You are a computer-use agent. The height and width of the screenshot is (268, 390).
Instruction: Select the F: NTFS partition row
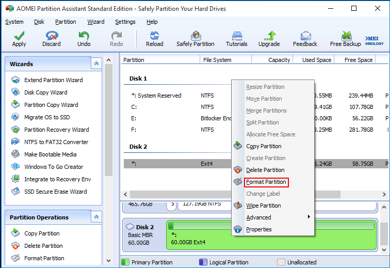point(256,130)
